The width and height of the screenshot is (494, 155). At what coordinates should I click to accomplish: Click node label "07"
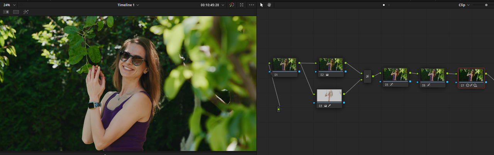pos(462,85)
